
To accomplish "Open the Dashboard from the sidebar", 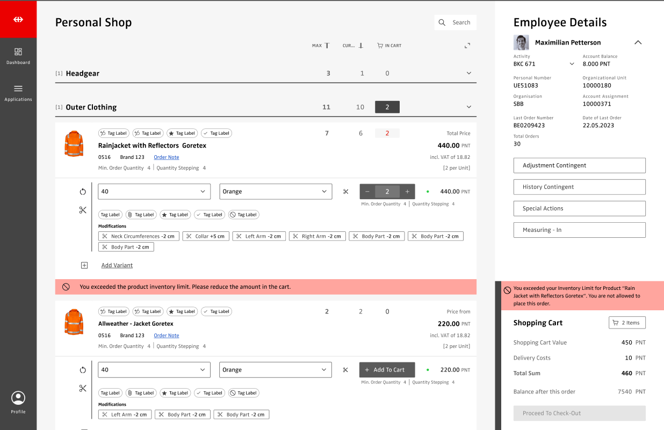I will click(18, 55).
